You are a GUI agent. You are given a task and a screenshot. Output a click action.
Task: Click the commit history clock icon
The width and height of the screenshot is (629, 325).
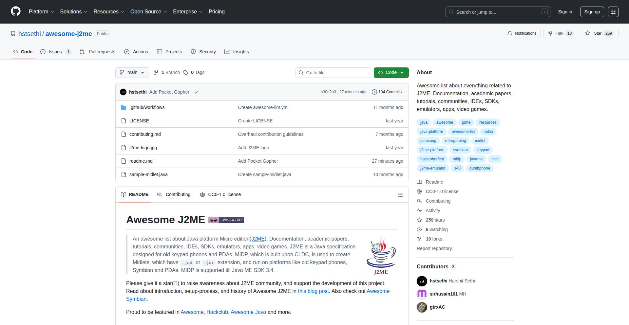374,92
